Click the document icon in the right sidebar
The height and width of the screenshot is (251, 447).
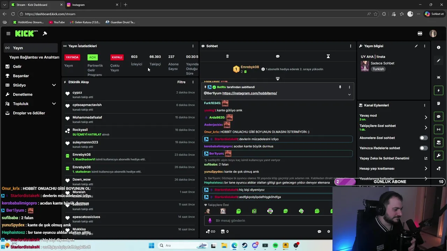pos(439,104)
